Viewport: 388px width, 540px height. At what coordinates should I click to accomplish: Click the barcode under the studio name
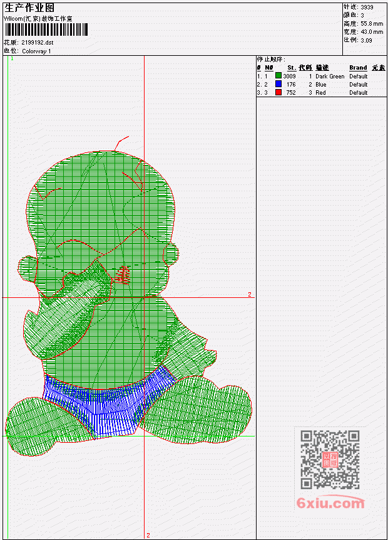[x=46, y=29]
